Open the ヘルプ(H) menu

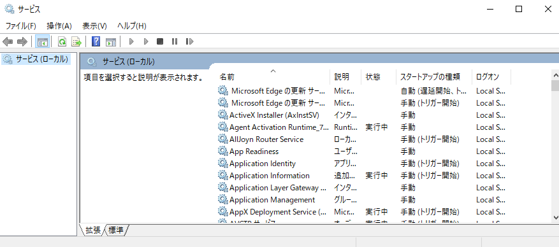pyautogui.click(x=131, y=26)
